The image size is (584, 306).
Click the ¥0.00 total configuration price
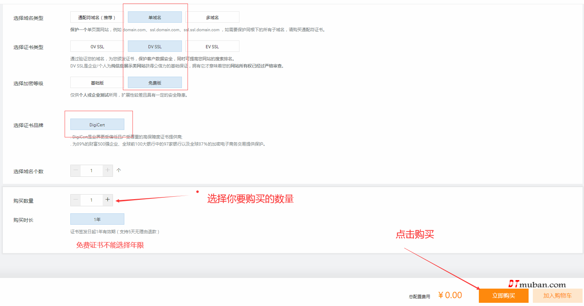coord(450,295)
